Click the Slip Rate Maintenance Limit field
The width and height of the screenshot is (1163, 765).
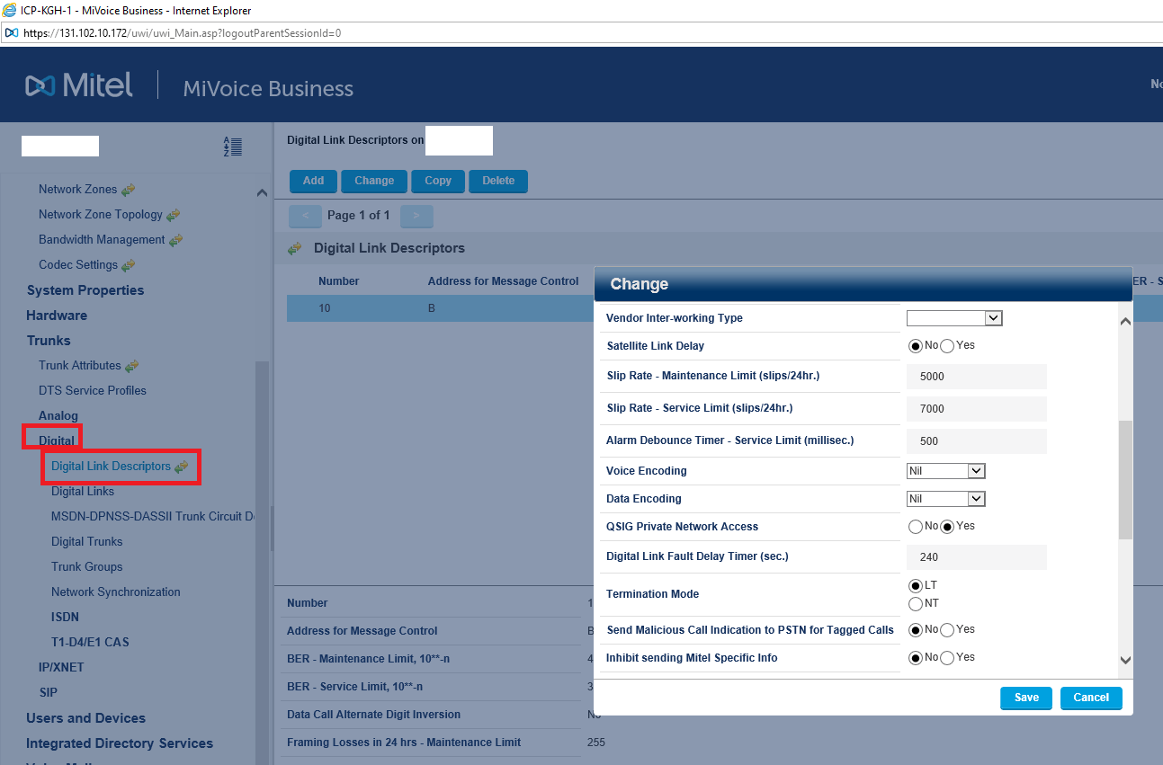977,377
